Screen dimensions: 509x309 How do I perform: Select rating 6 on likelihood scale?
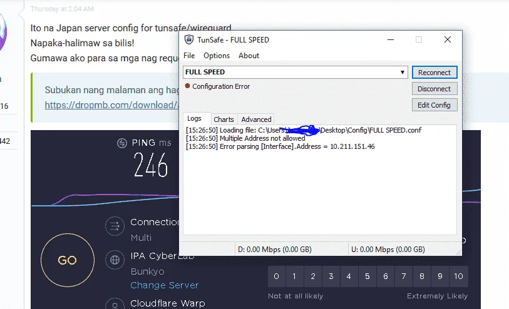click(x=386, y=276)
